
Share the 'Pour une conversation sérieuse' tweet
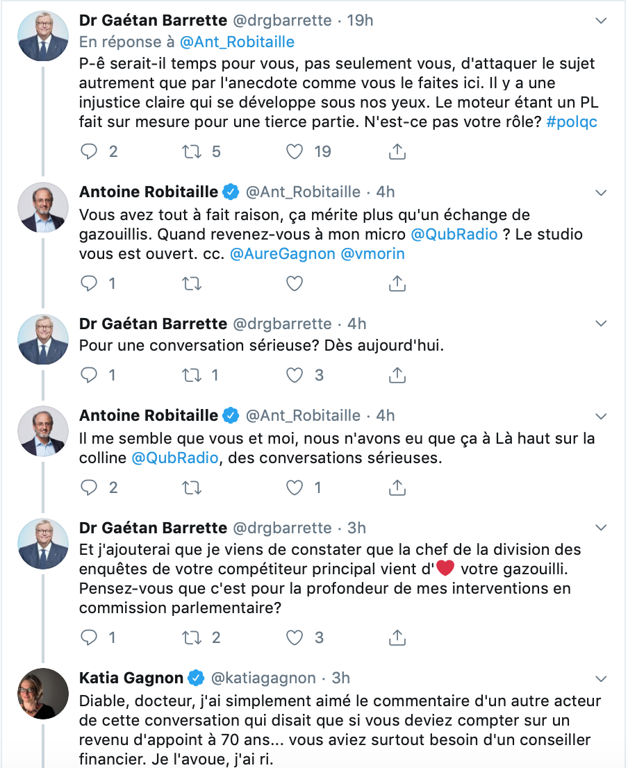tap(397, 375)
